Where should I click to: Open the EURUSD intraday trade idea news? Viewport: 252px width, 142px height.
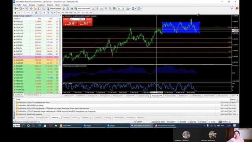pyautogui.click(x=34, y=103)
